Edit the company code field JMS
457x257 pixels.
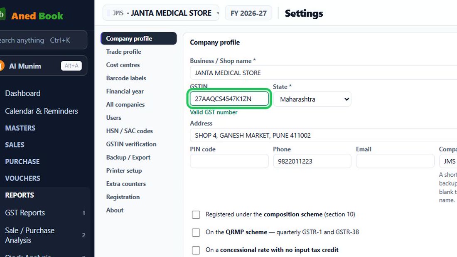[x=448, y=161]
